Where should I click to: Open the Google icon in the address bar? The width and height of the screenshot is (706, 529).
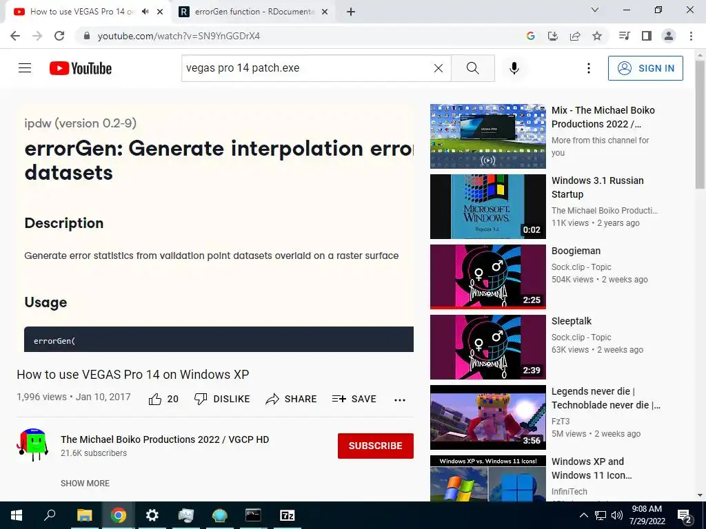pos(531,36)
